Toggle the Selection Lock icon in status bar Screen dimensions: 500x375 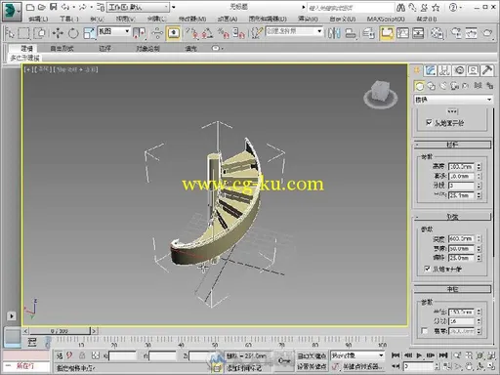pyautogui.click(x=82, y=355)
